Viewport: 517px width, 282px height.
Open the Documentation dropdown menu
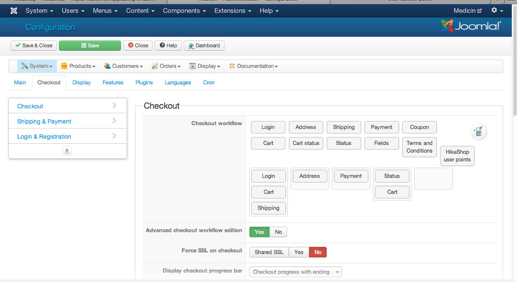tap(253, 66)
